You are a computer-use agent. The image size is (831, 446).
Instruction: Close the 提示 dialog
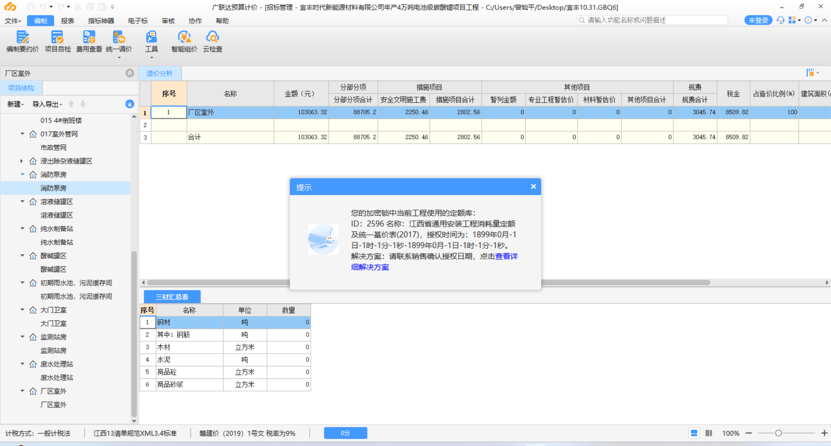(x=533, y=187)
